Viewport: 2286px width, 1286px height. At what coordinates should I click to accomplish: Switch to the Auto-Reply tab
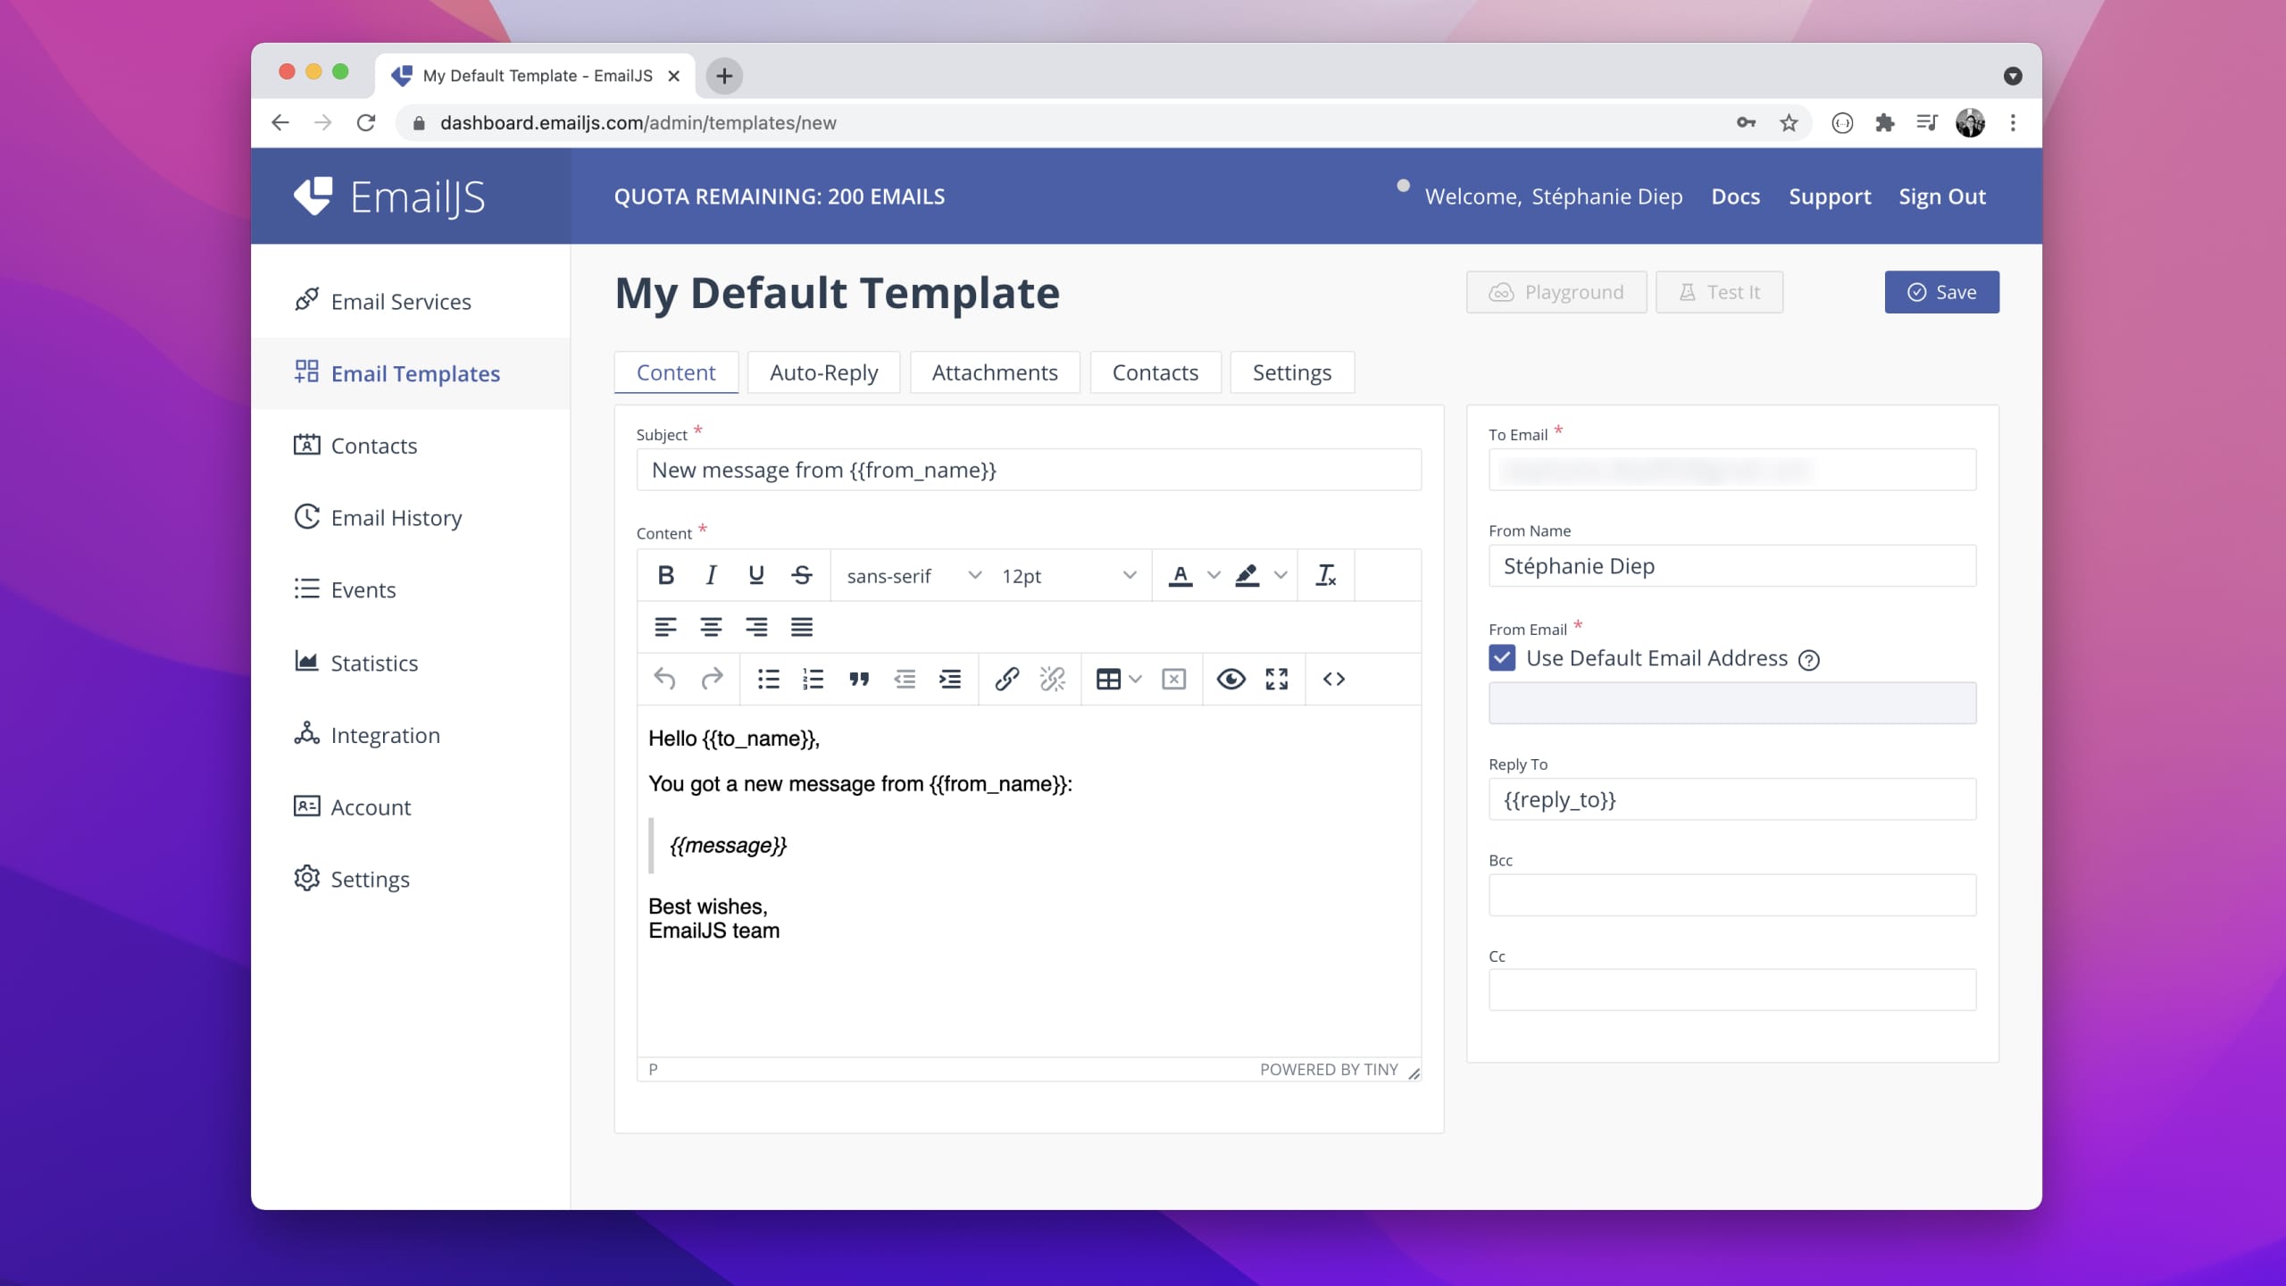coord(822,372)
